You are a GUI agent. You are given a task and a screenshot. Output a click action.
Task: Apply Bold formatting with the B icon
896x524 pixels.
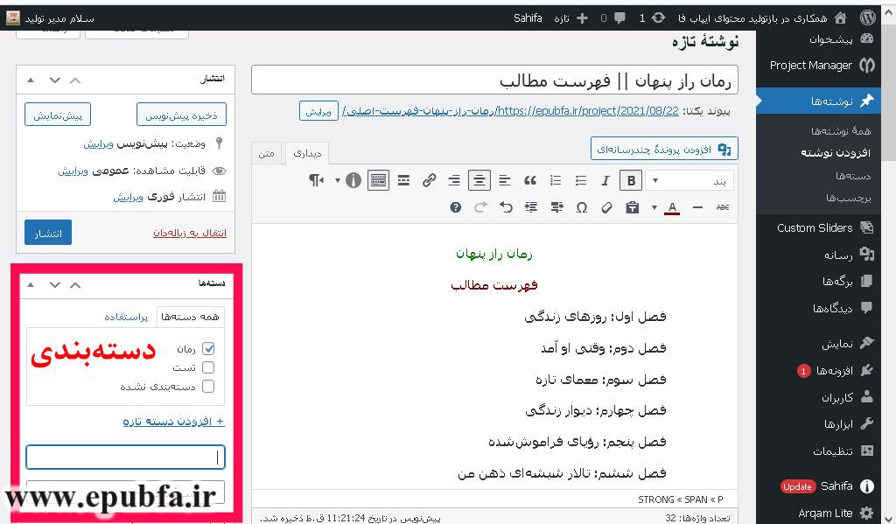pyautogui.click(x=631, y=179)
